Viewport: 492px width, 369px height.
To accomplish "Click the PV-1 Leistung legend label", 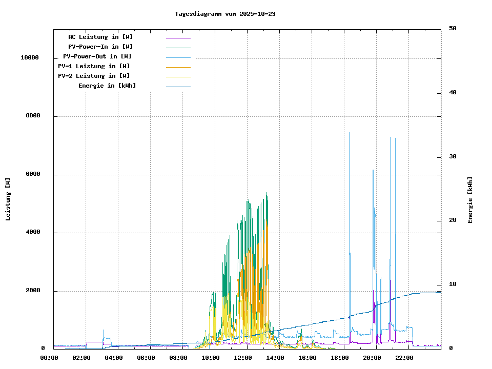I will click(x=94, y=66).
